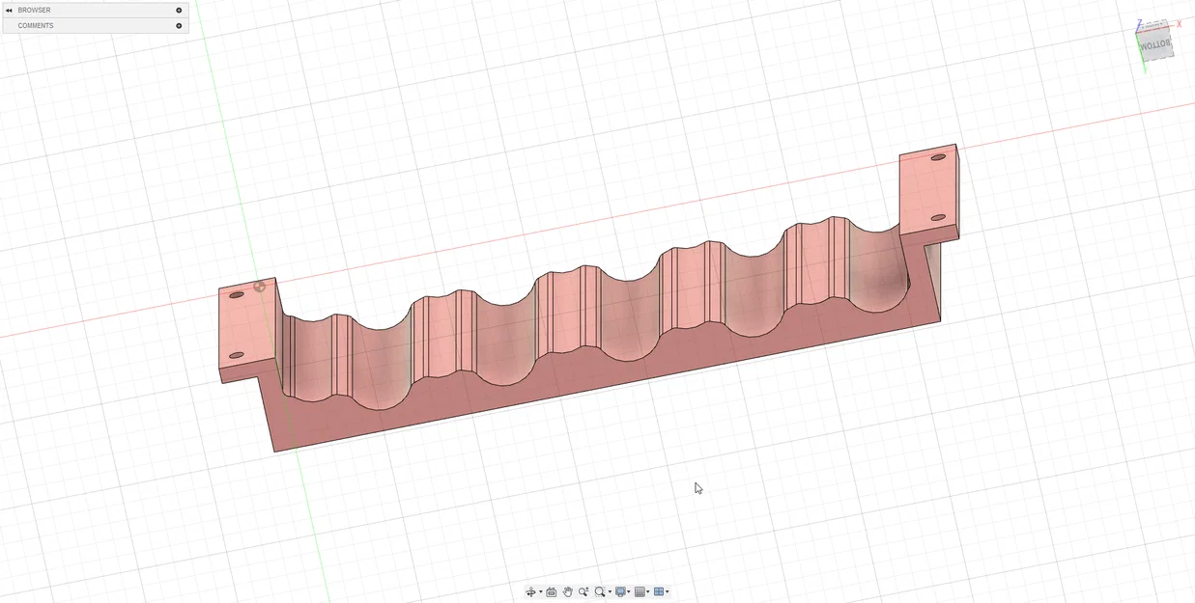1195x603 pixels.
Task: Expand the Comments panel using its circle button
Action: click(x=179, y=25)
